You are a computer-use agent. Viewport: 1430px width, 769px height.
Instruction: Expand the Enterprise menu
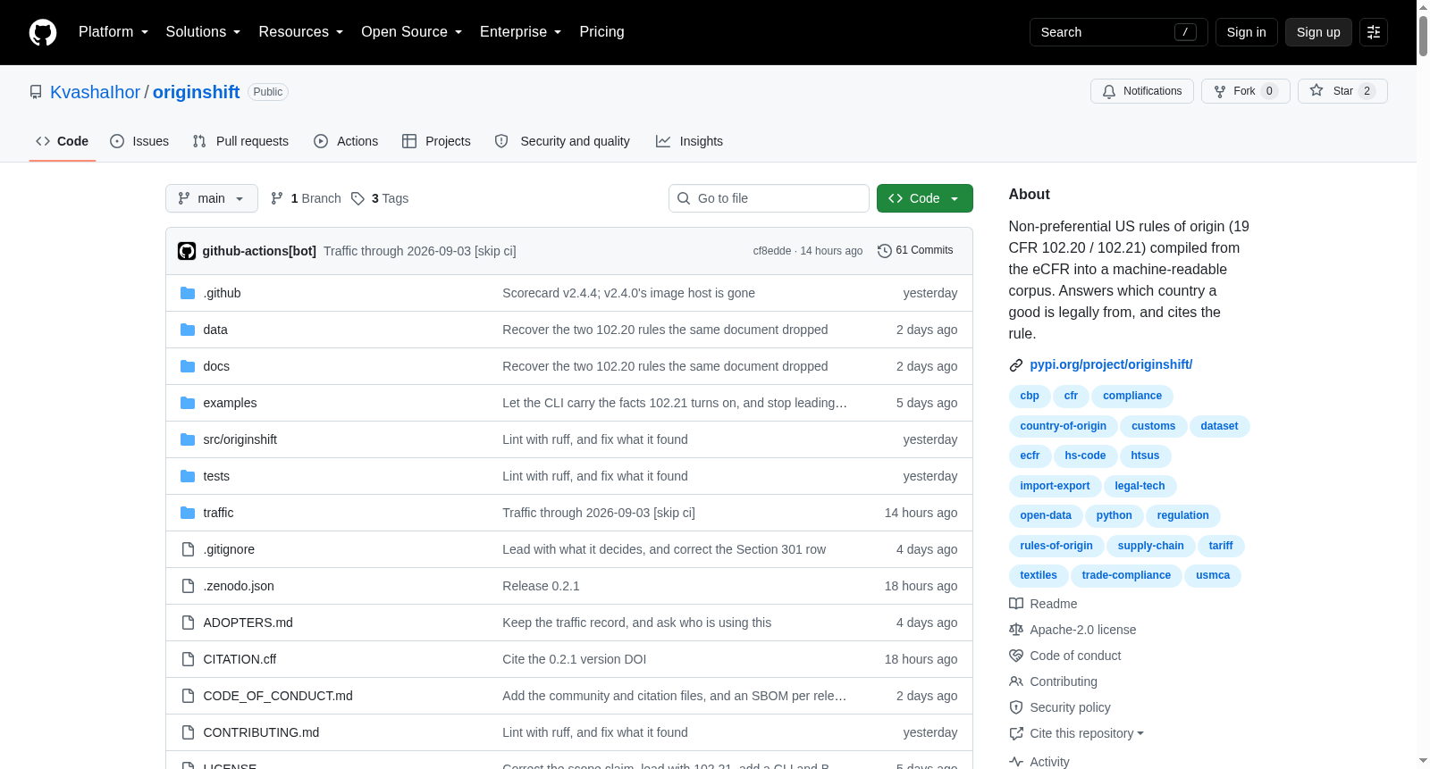pos(520,32)
